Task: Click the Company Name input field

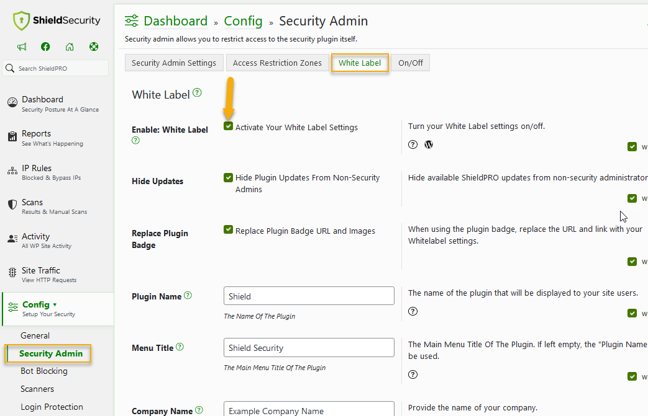Action: point(309,409)
